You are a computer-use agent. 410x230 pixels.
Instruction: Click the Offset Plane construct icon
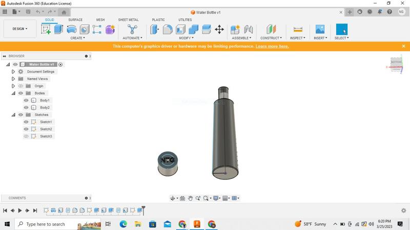[x=271, y=29]
